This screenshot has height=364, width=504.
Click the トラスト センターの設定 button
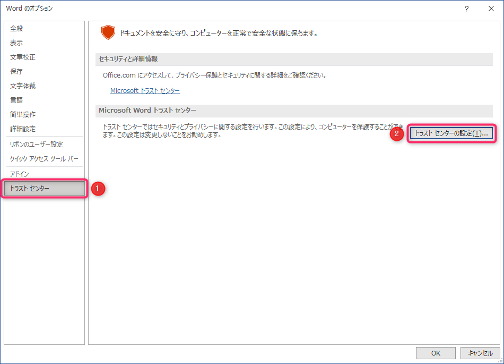coord(451,133)
